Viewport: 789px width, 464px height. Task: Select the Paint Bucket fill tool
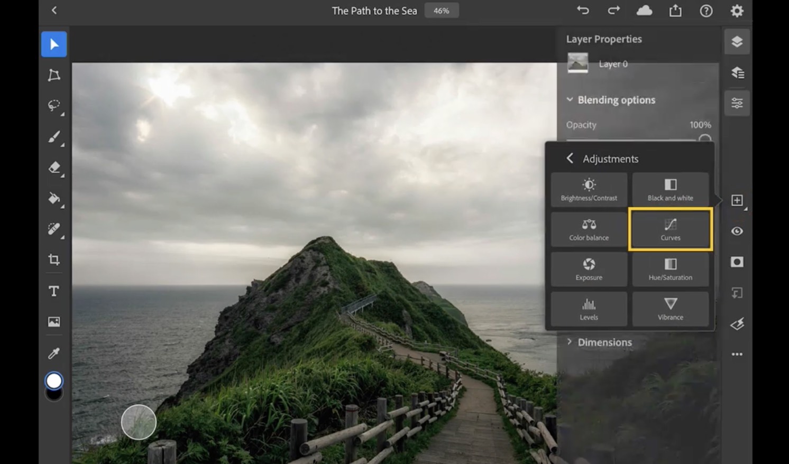click(x=54, y=198)
